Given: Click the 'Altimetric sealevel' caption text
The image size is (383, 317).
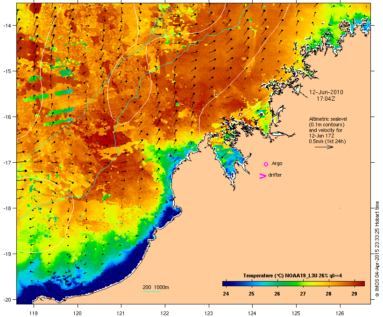Looking at the screenshot, I should (328, 119).
